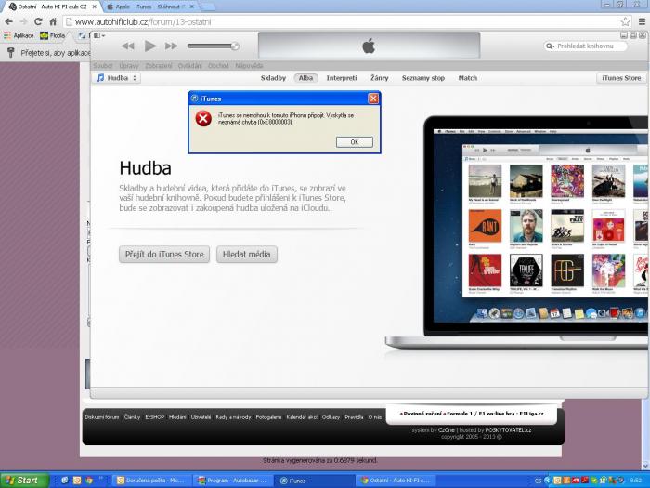Open the iTunes Store button at right

click(x=620, y=78)
